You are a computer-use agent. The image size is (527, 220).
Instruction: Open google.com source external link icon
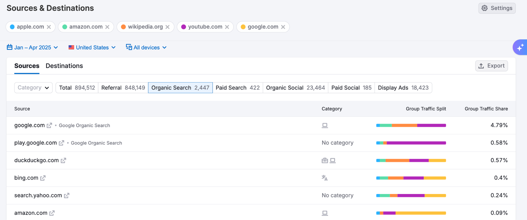coord(49,125)
